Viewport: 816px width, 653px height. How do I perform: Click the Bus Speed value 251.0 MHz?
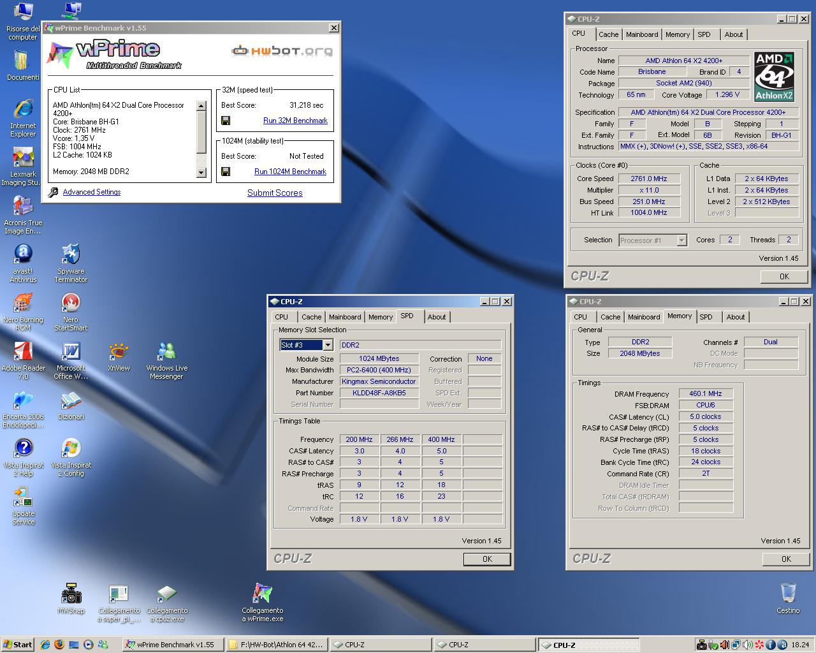click(x=649, y=202)
